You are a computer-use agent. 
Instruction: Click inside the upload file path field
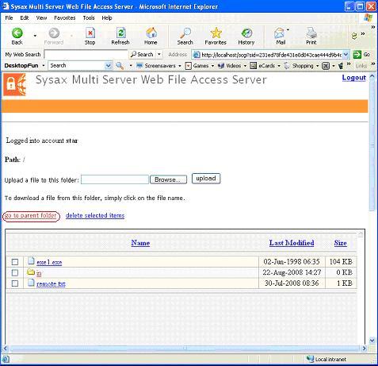(x=115, y=179)
